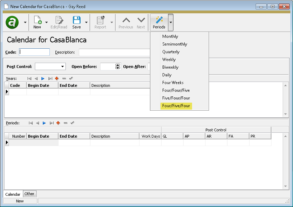Click the Previous button
The height and width of the screenshot is (207, 293).
[125, 22]
